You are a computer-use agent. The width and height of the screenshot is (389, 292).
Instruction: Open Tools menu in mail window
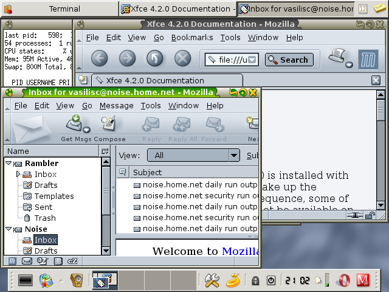tap(151, 105)
